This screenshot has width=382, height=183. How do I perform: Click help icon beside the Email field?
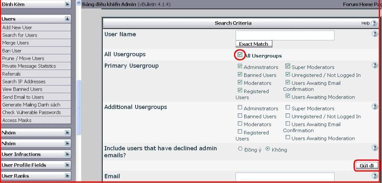tap(375, 176)
